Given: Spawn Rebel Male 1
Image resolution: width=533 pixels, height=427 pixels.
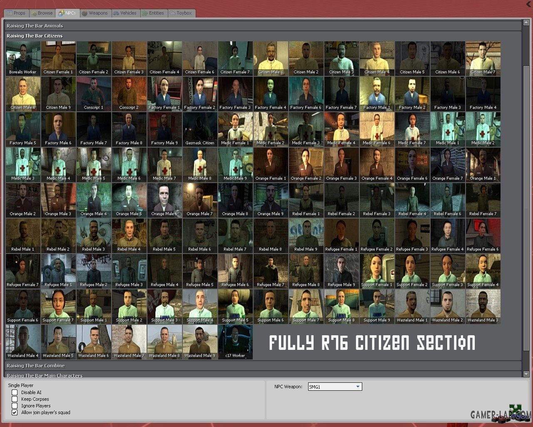Looking at the screenshot, I should pos(23,236).
